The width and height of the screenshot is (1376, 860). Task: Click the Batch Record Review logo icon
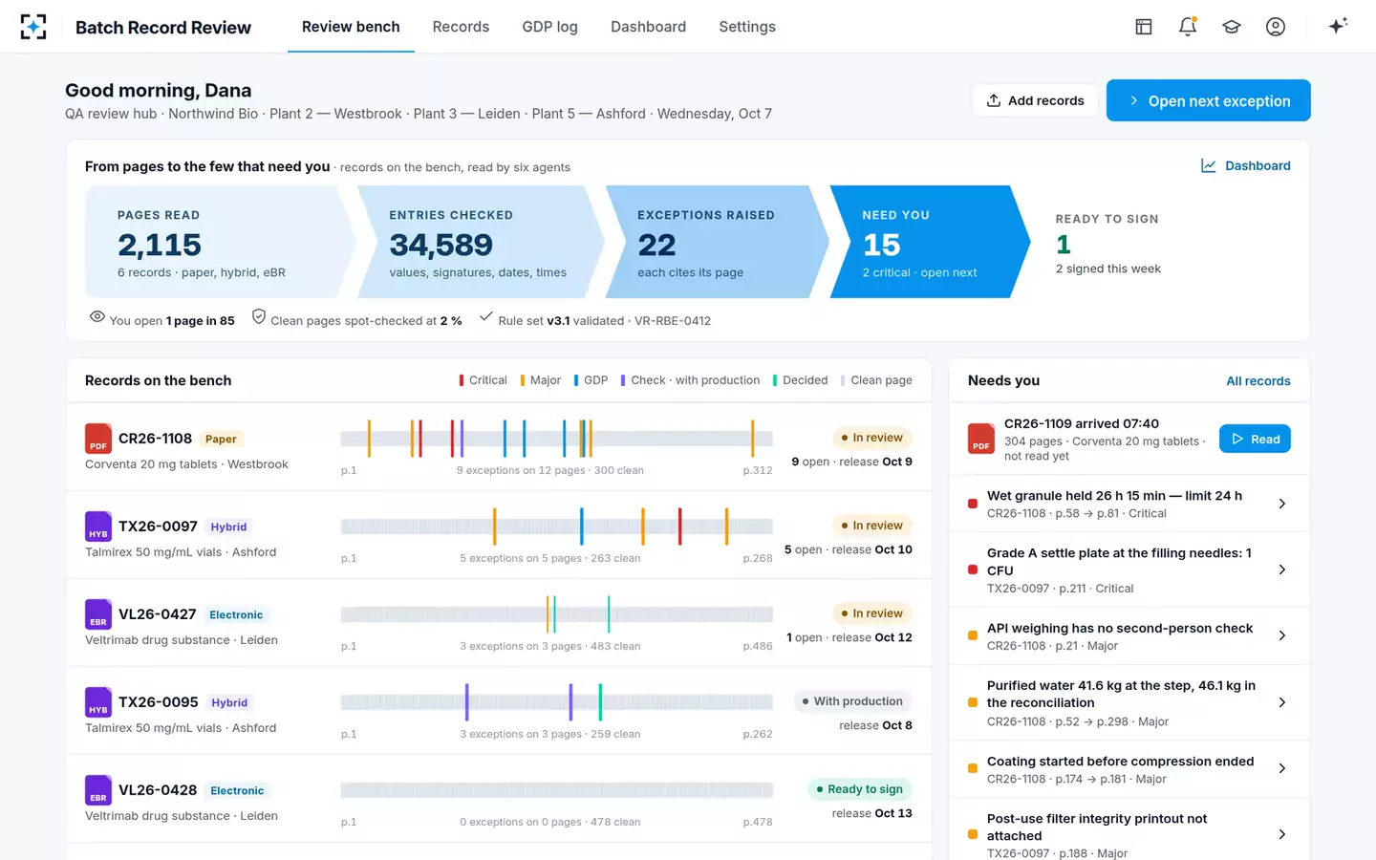[33, 27]
